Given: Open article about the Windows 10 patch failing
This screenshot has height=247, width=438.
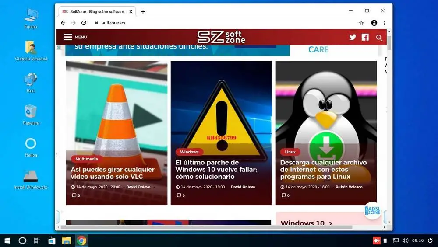Looking at the screenshot, I should coord(216,170).
